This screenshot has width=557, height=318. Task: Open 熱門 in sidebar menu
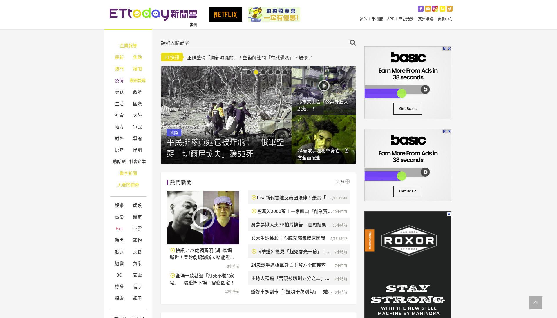[x=119, y=69]
